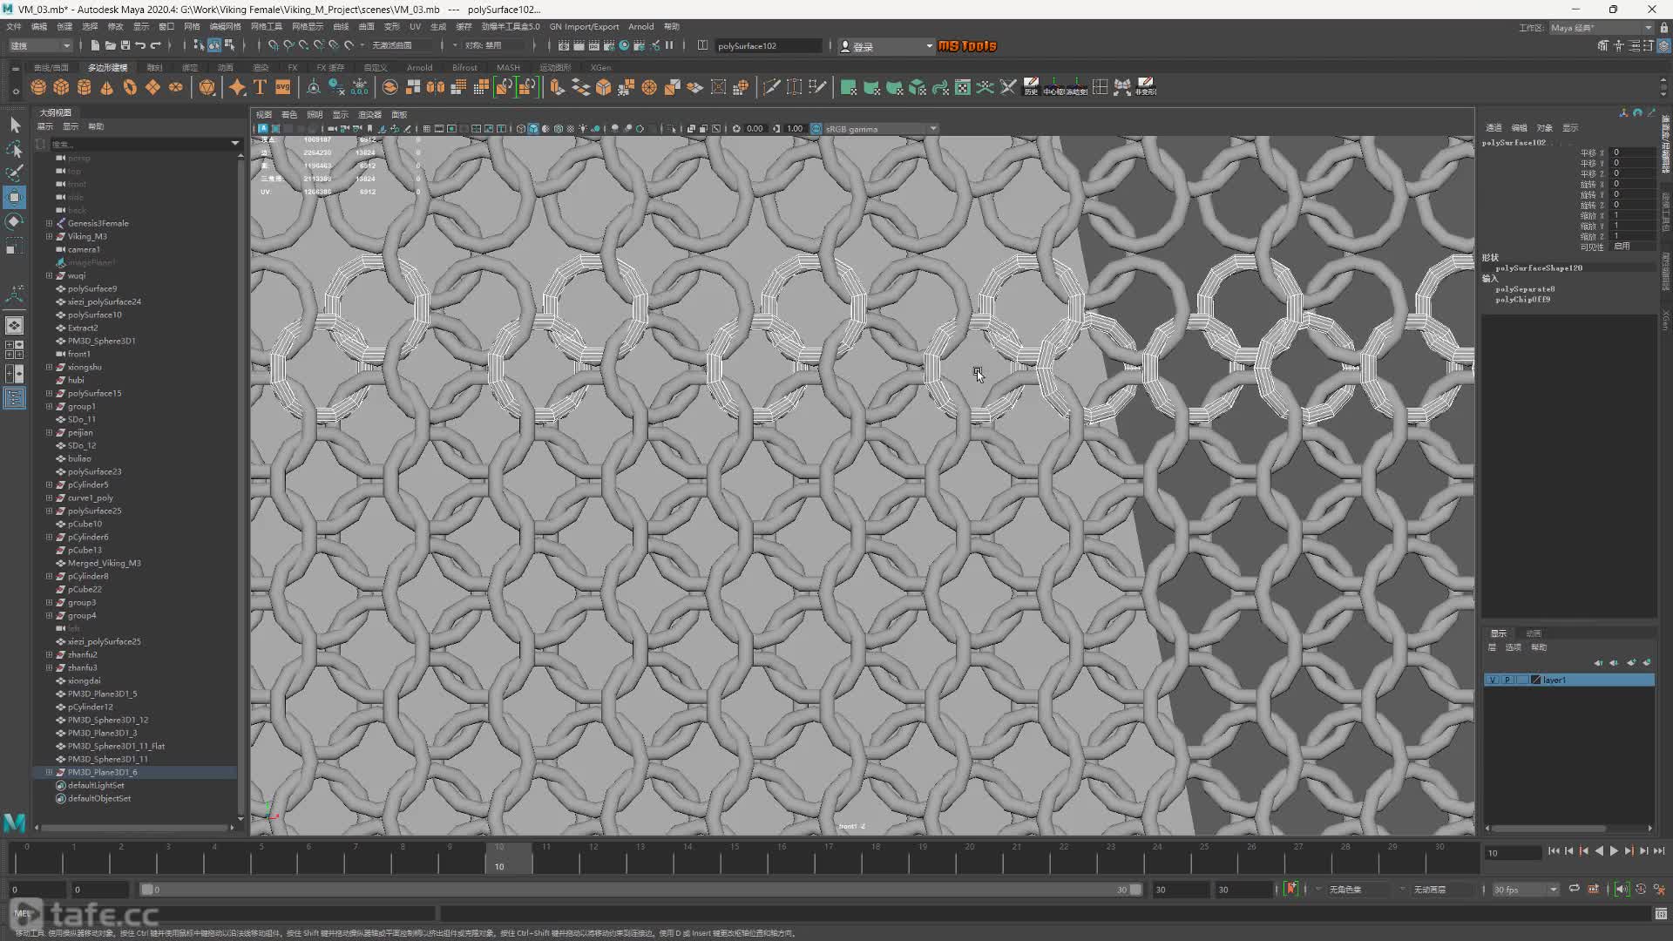Click the platonic solid shelf icon
This screenshot has width=1673, height=941.
tap(207, 87)
